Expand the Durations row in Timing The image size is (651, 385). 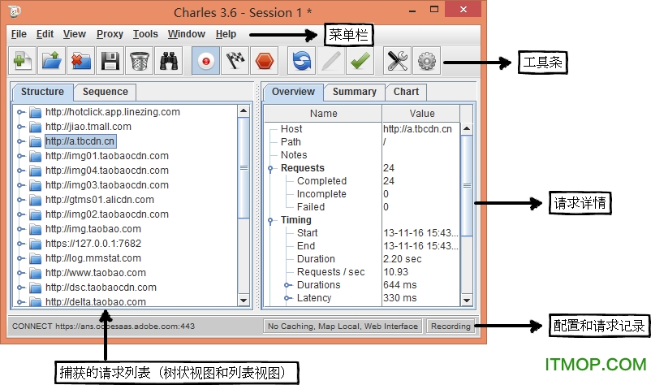pyautogui.click(x=287, y=285)
